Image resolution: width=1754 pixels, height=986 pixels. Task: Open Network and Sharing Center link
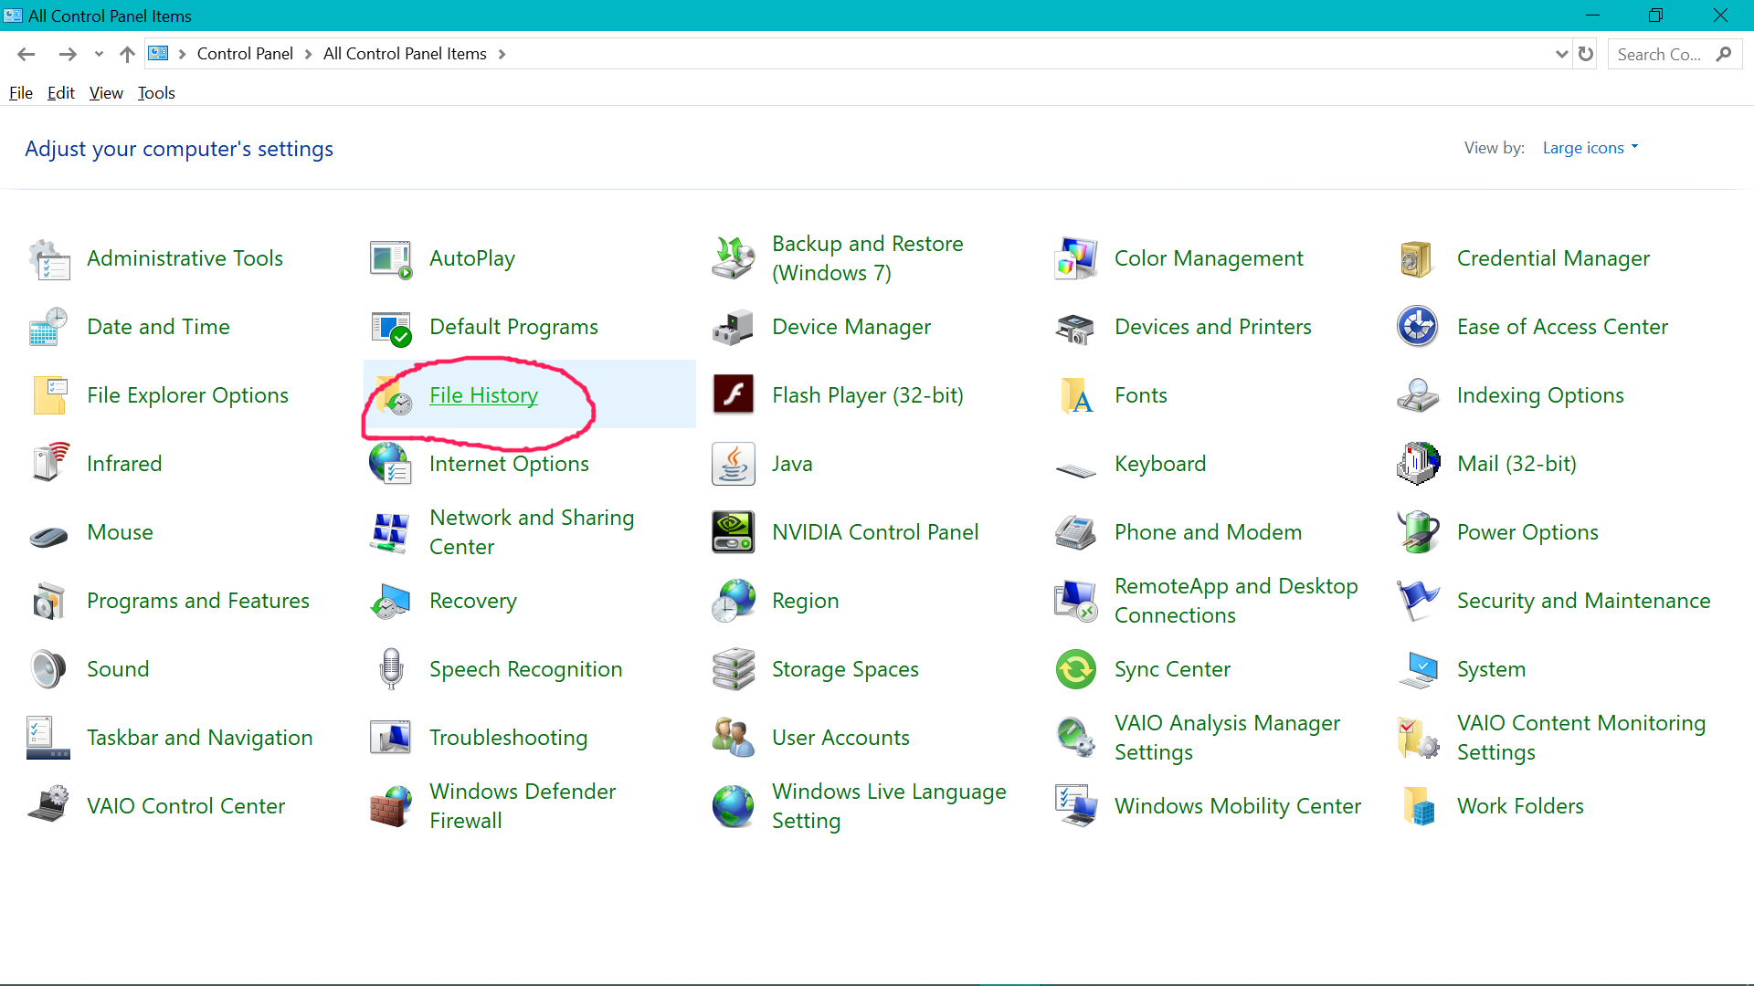tap(532, 532)
